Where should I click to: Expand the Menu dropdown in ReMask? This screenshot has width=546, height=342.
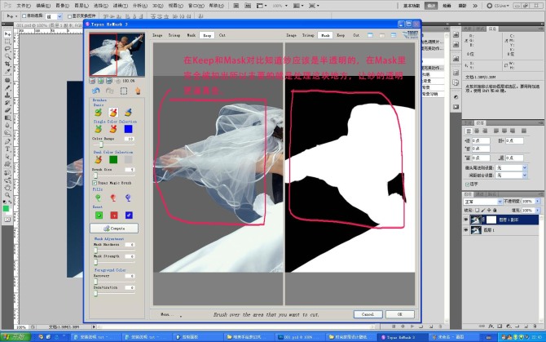click(165, 313)
